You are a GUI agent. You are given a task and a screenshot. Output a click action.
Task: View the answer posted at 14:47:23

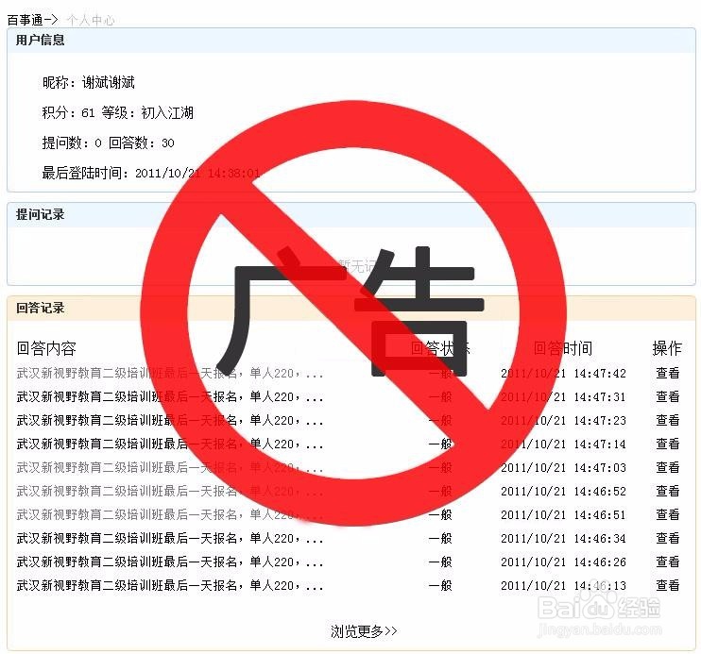click(x=668, y=420)
